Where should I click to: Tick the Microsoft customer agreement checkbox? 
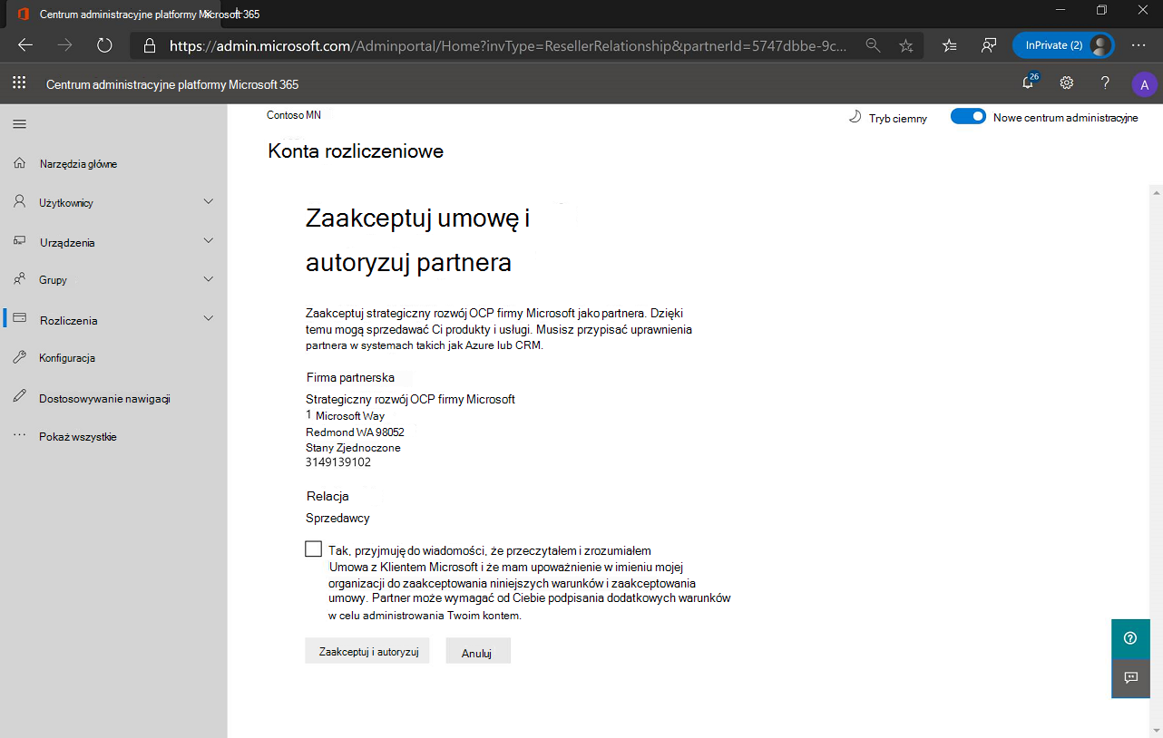point(314,549)
